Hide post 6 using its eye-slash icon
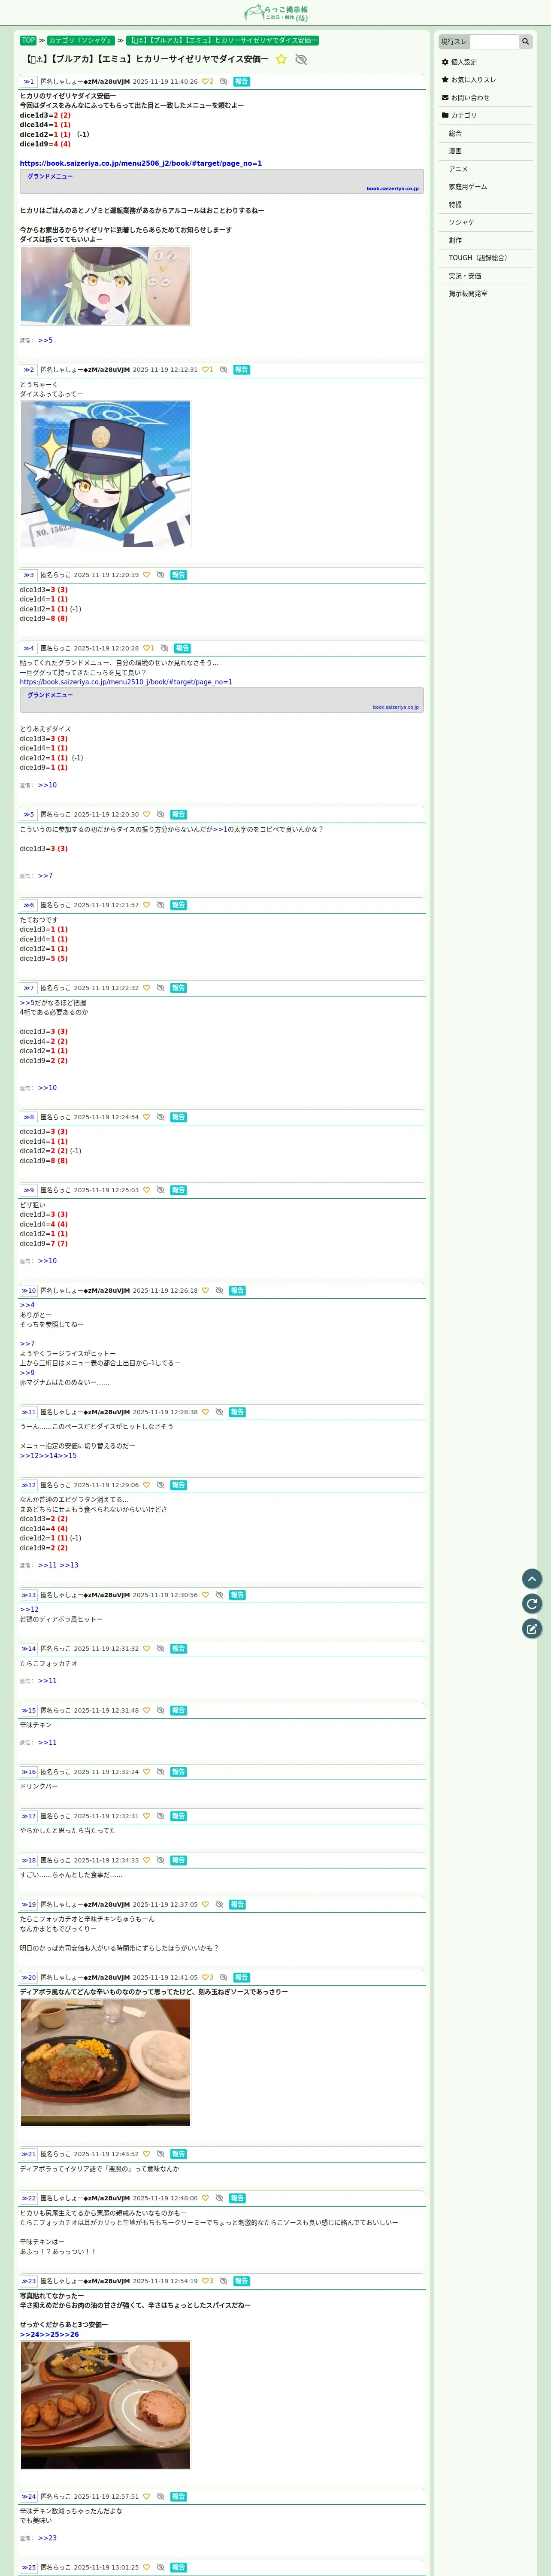Image resolution: width=551 pixels, height=2576 pixels. [160, 905]
